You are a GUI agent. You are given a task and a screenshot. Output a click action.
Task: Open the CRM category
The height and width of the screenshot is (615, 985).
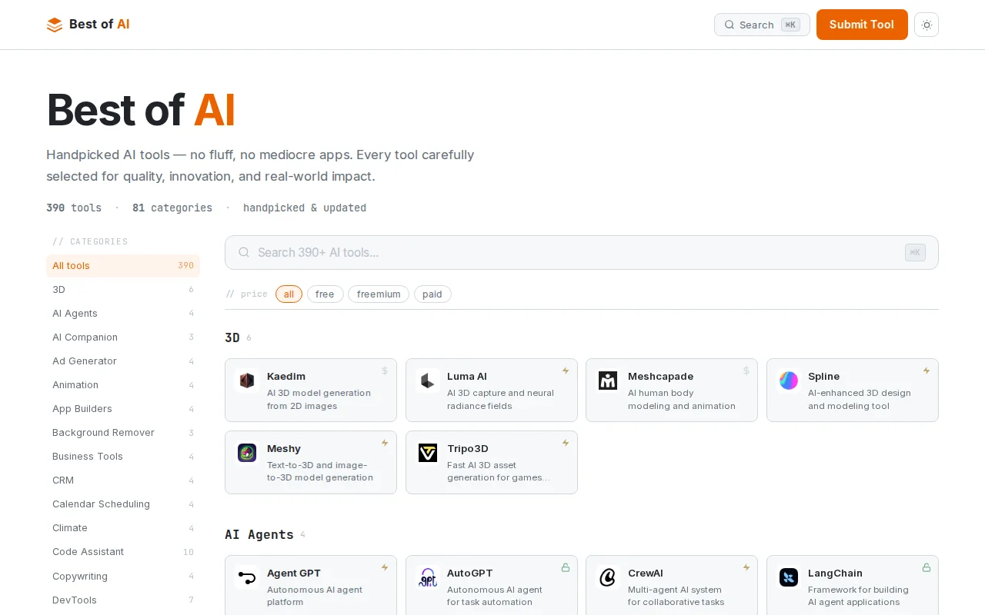tap(123, 480)
